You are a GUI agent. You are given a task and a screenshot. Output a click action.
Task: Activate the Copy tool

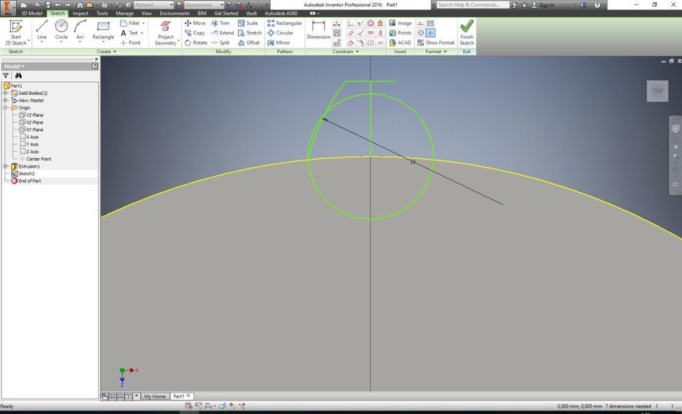coord(195,33)
